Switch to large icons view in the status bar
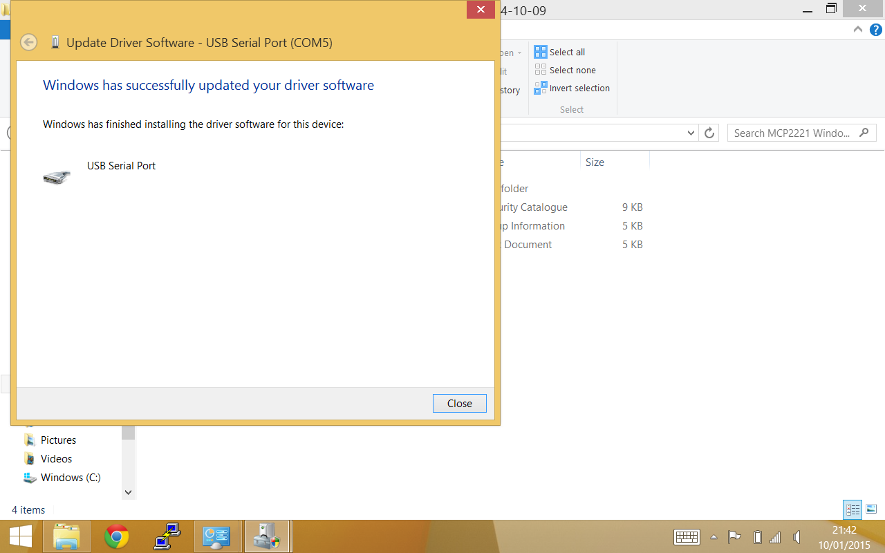This screenshot has width=885, height=553. 872,509
